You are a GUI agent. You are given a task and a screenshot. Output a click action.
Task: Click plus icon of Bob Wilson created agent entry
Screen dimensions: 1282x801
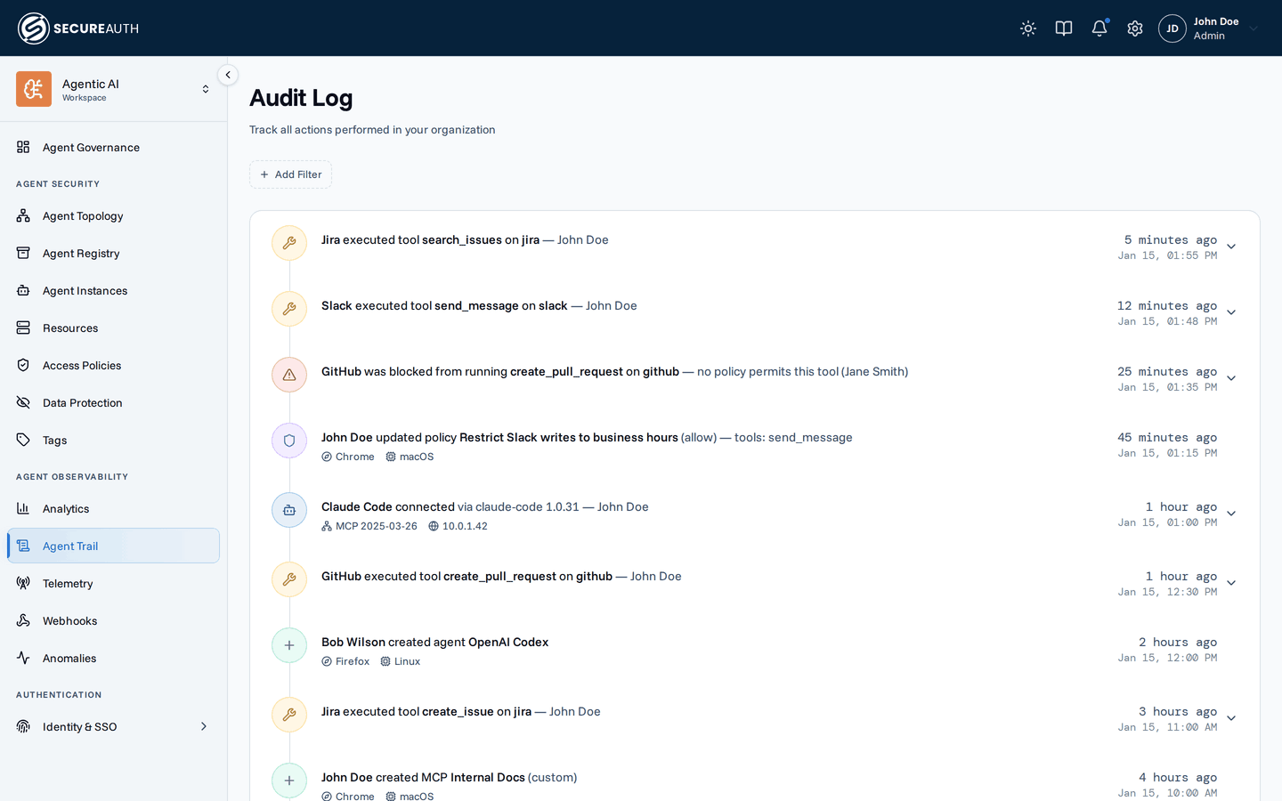click(289, 645)
